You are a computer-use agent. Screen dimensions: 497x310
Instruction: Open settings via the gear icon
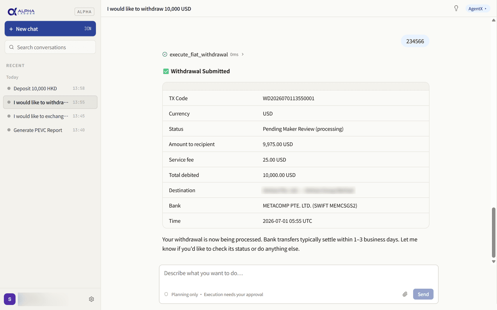pyautogui.click(x=92, y=299)
